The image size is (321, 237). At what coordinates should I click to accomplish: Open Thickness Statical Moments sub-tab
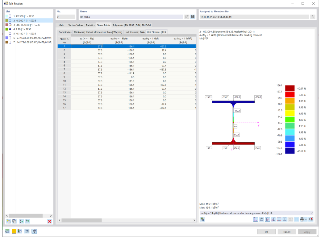[x=98, y=32]
